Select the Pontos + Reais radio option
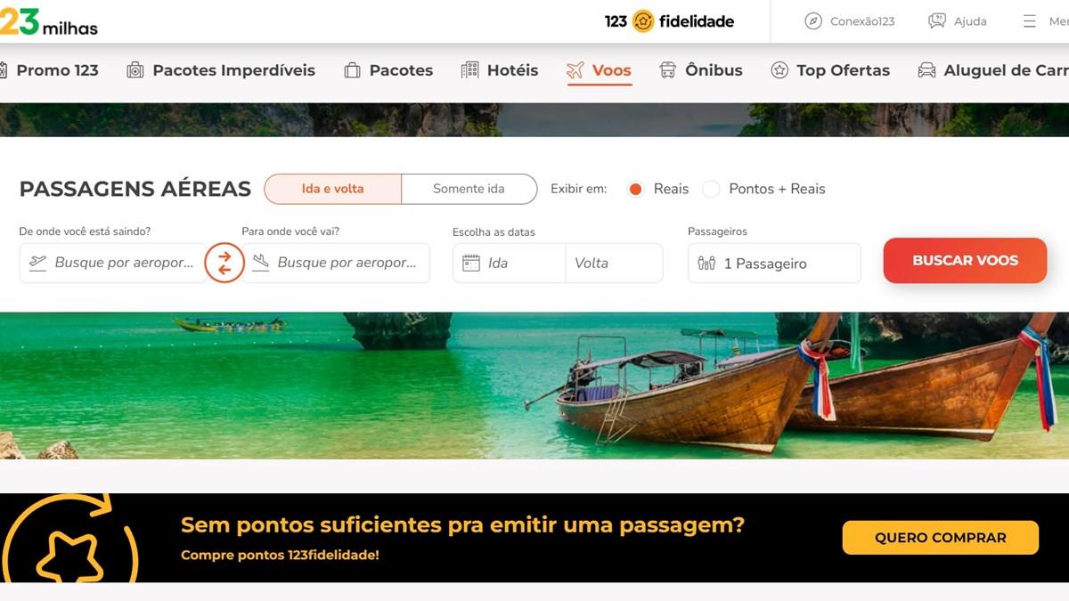 (711, 189)
